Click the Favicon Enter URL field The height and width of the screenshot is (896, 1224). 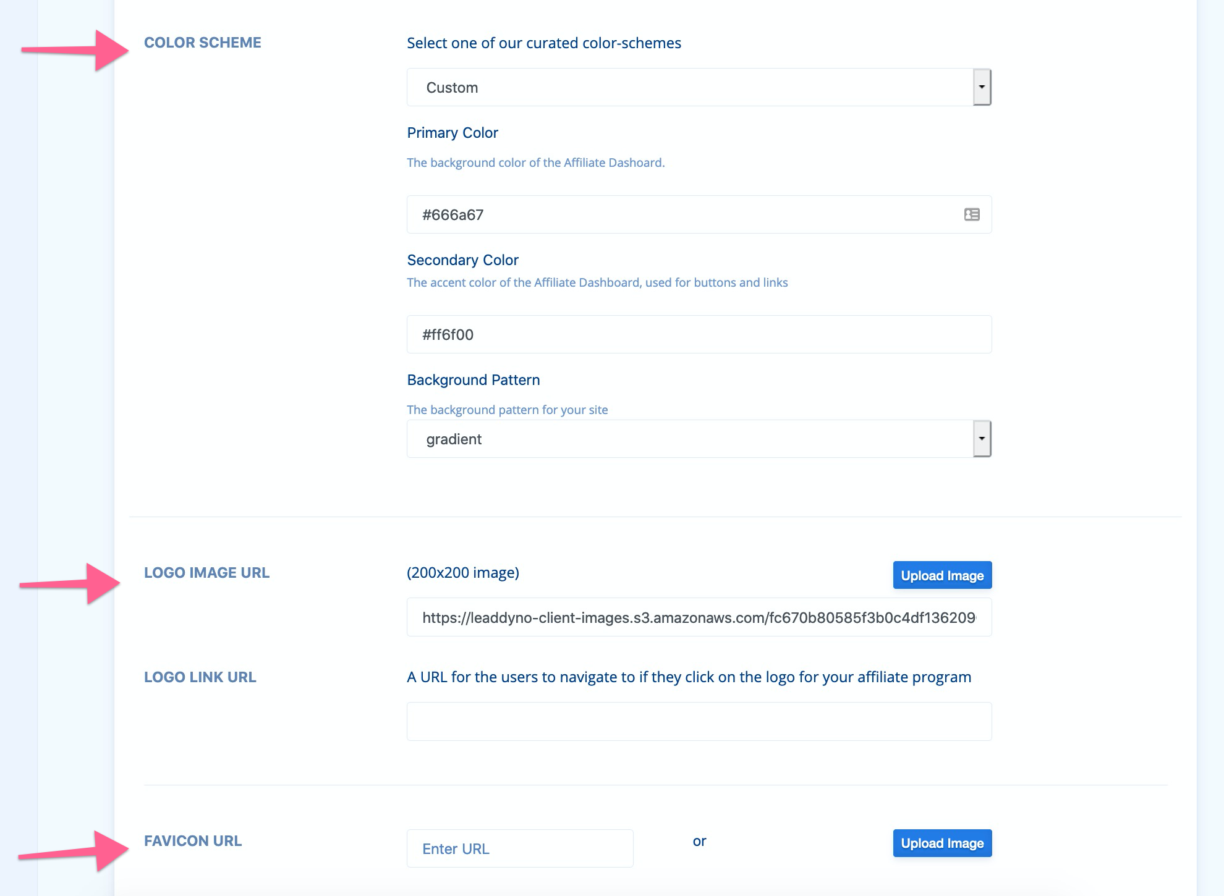point(520,848)
